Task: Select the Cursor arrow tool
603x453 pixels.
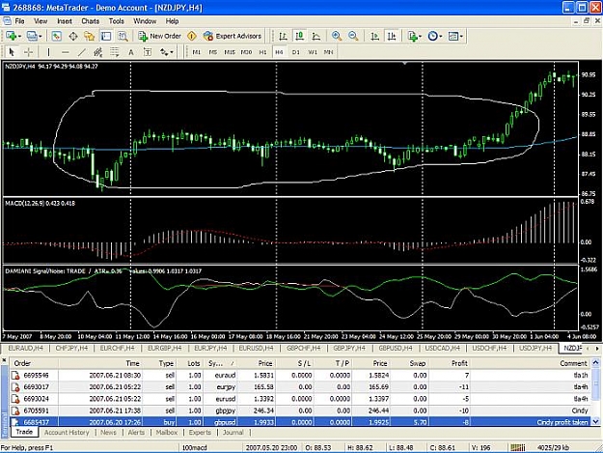Action: point(12,52)
